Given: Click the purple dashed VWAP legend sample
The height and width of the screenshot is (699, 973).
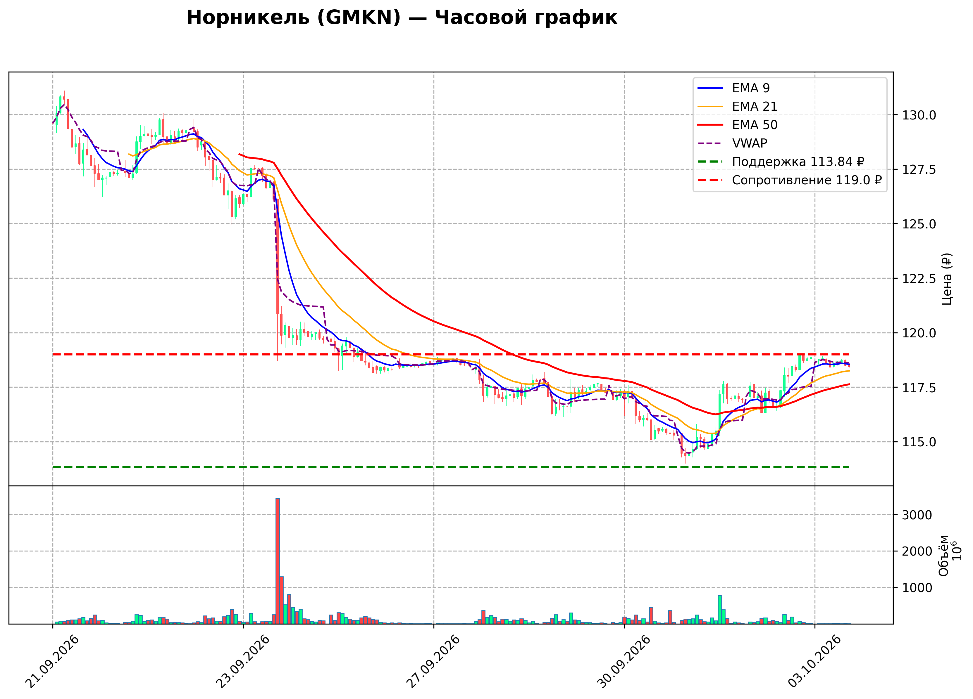Looking at the screenshot, I should [x=710, y=144].
